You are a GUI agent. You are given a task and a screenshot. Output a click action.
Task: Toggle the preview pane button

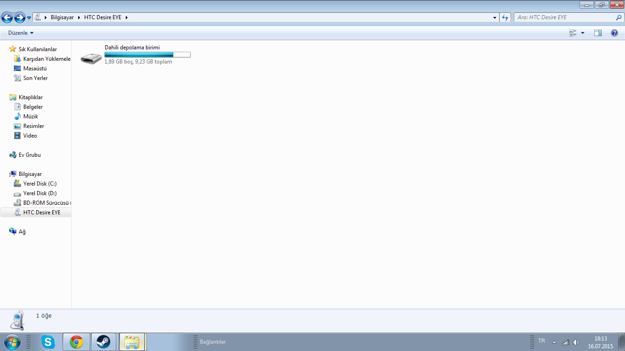pyautogui.click(x=598, y=33)
